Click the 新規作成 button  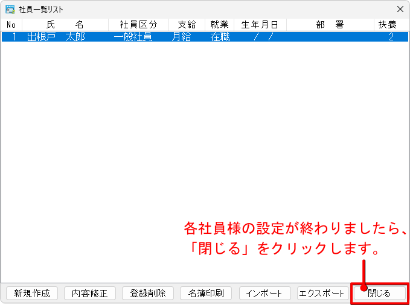pyautogui.click(x=32, y=294)
